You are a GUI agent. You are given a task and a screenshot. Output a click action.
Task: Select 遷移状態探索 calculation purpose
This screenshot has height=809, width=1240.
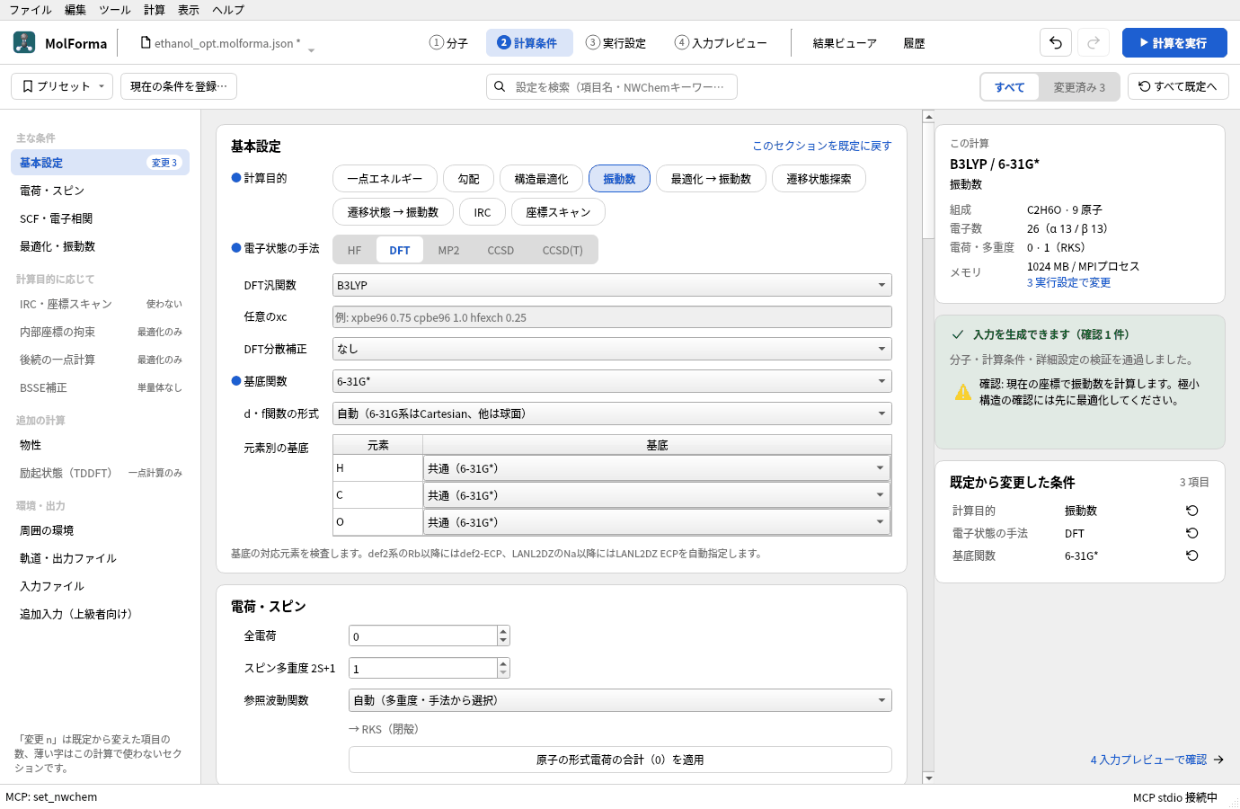pos(819,179)
